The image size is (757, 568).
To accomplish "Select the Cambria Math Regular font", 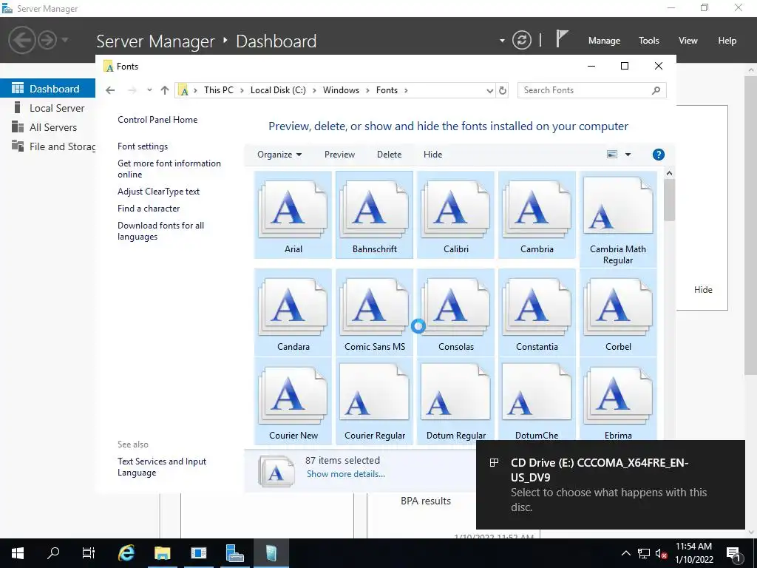I will coord(618,220).
